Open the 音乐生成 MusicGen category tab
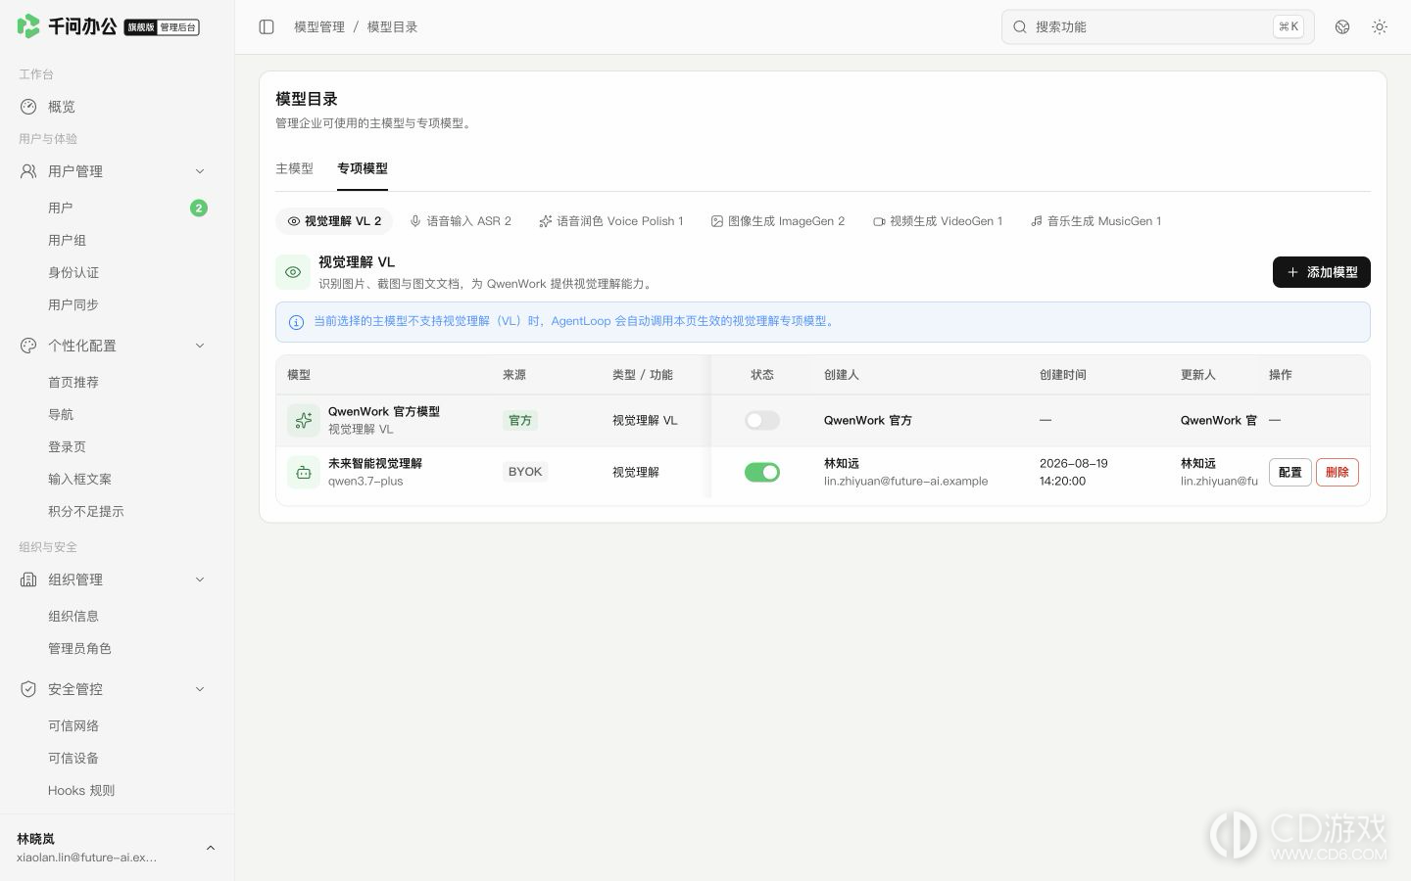 1096,221
